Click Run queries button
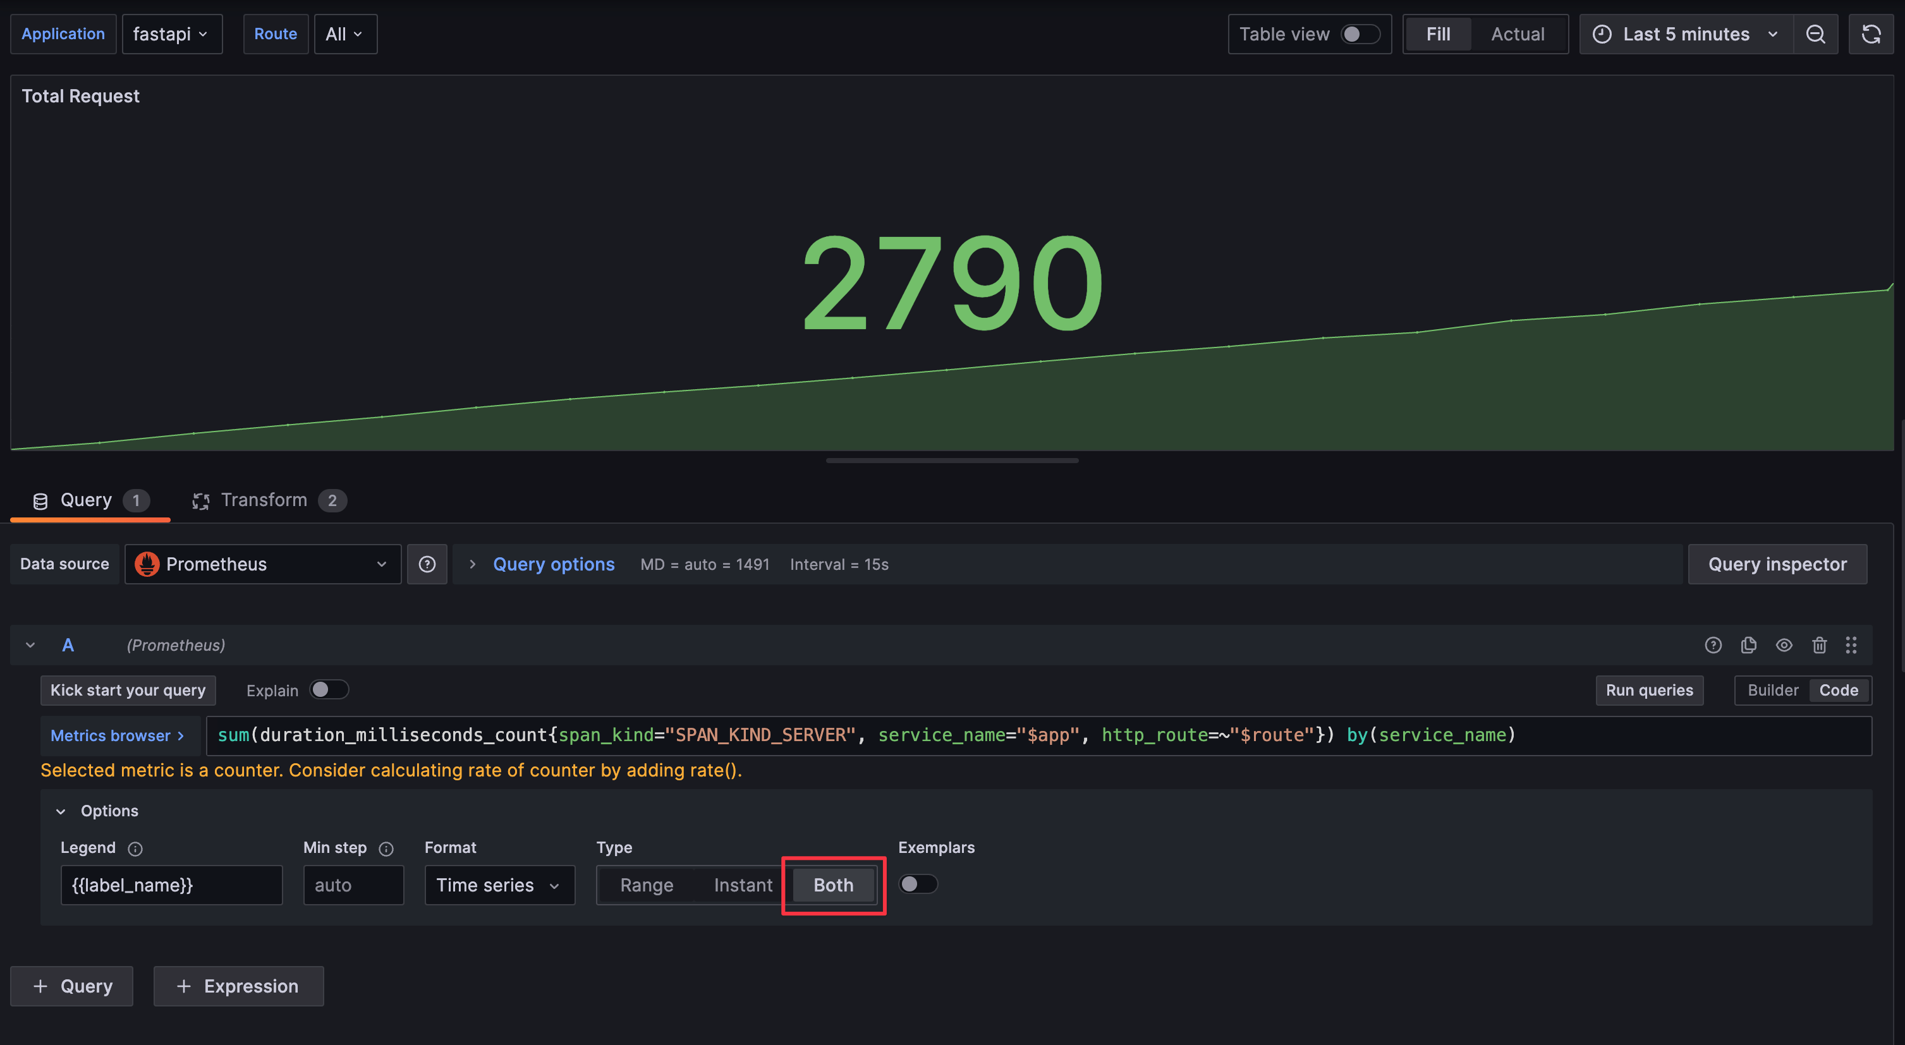This screenshot has height=1045, width=1905. [1648, 689]
